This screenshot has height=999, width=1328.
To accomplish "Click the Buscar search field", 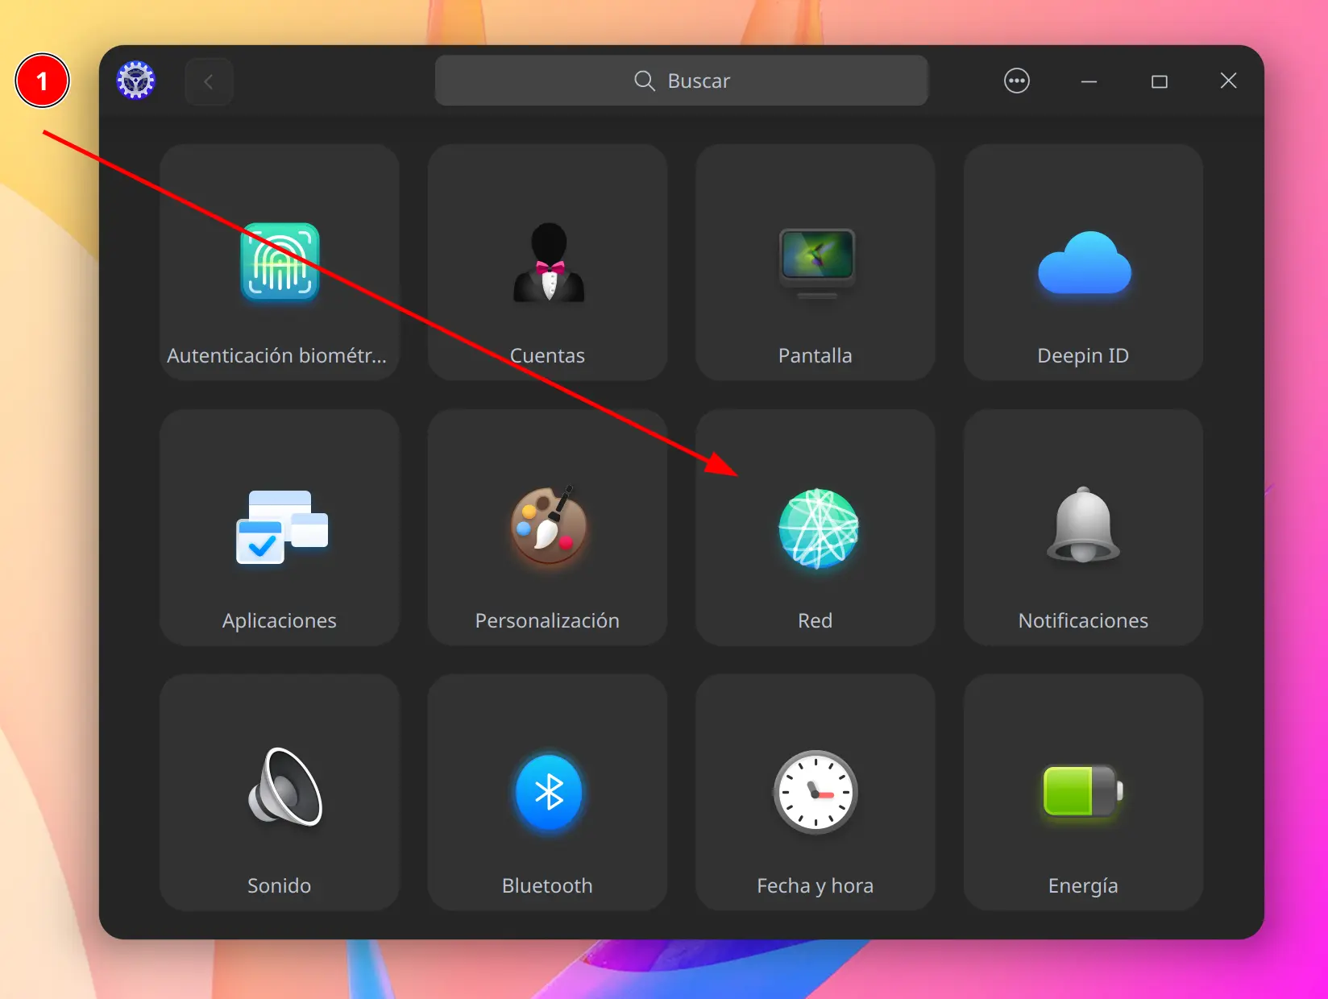I will coord(682,81).
